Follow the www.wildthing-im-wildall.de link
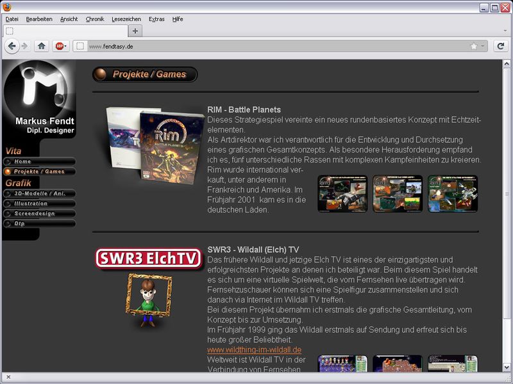513x384 pixels. [254, 349]
